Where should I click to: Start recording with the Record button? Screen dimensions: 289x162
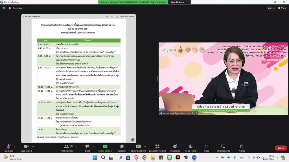(122, 148)
